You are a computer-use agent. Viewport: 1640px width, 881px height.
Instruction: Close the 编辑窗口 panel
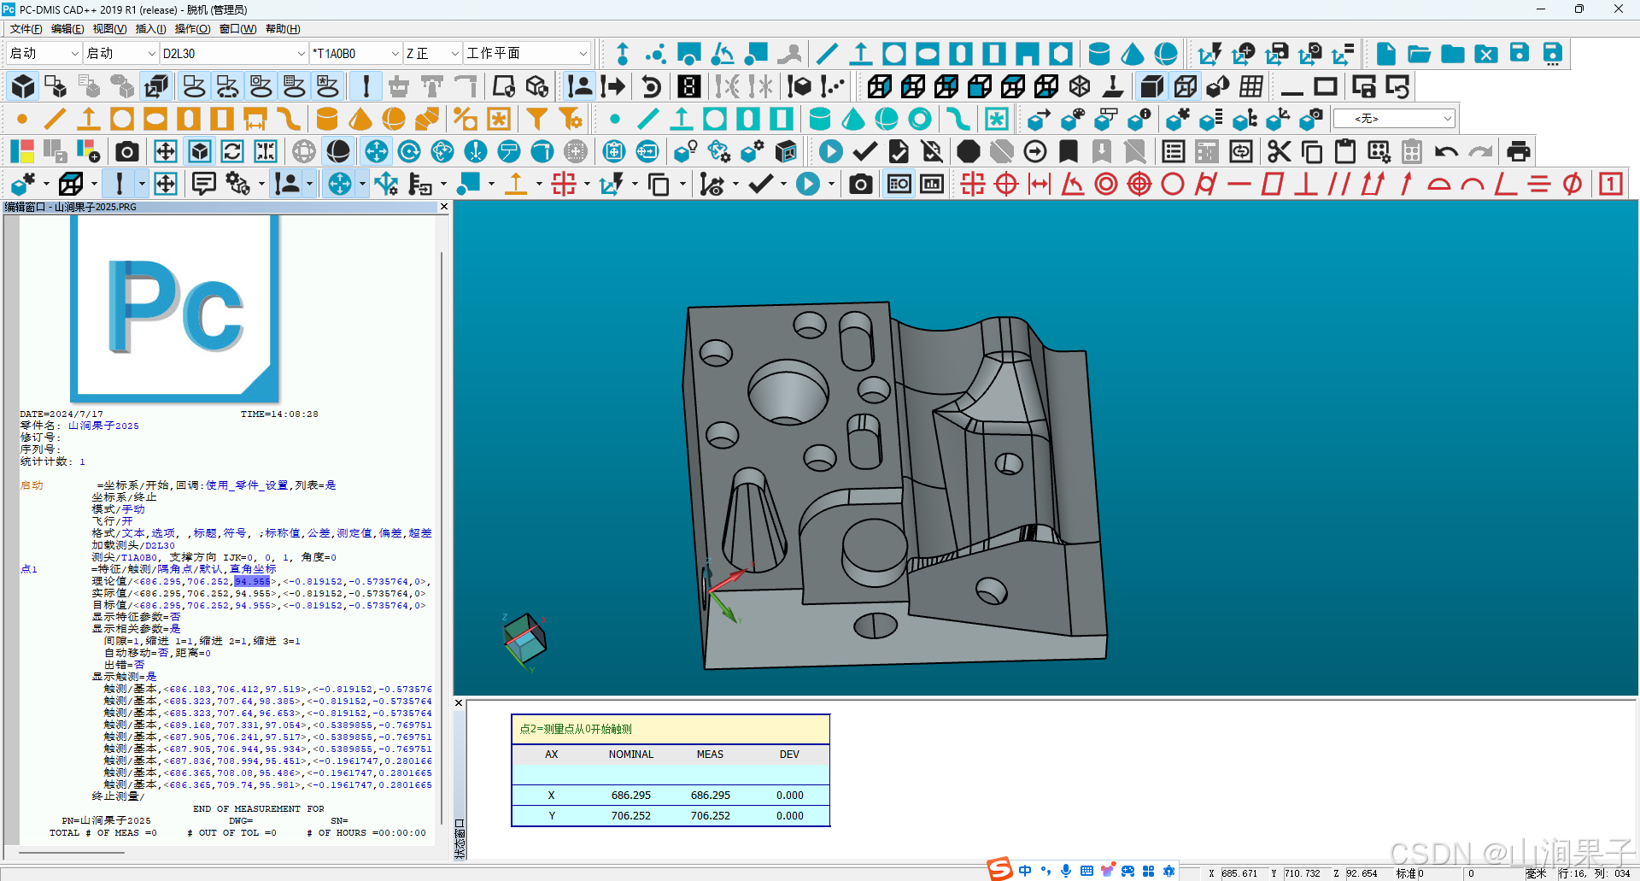[x=443, y=207]
